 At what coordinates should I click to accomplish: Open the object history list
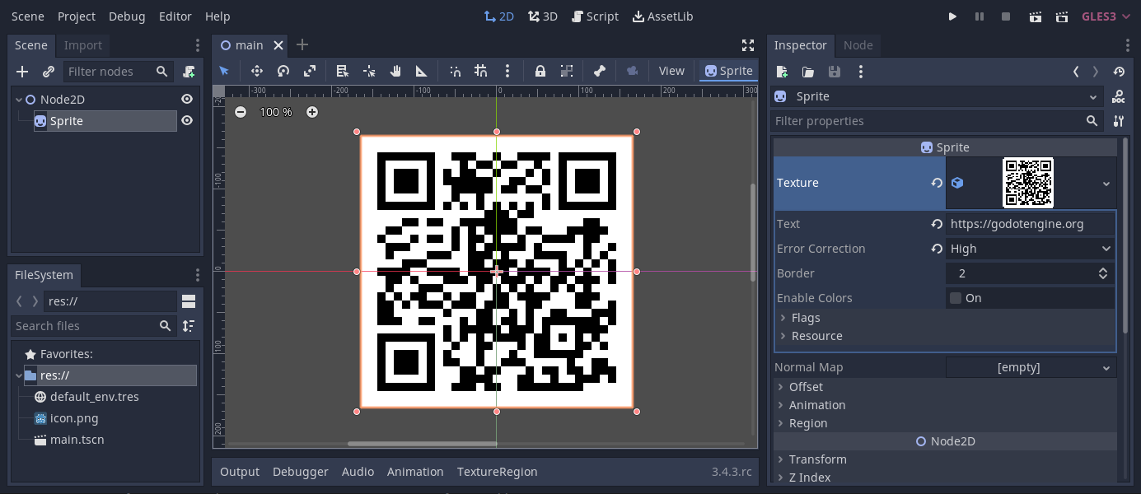click(x=1118, y=72)
